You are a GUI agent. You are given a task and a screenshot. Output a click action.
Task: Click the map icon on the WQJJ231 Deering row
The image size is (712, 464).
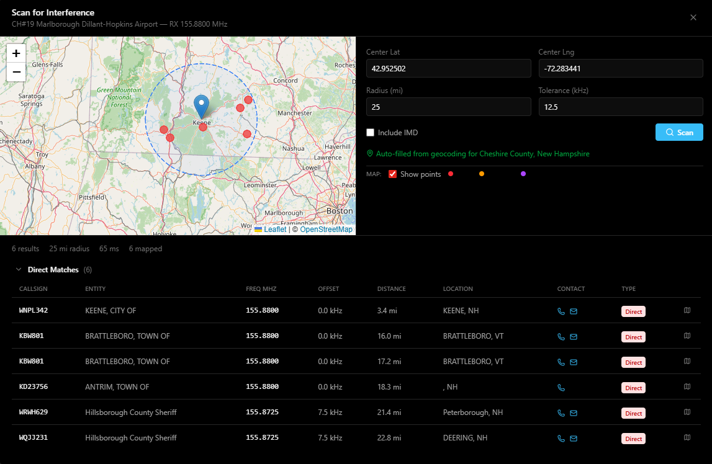[687, 438]
